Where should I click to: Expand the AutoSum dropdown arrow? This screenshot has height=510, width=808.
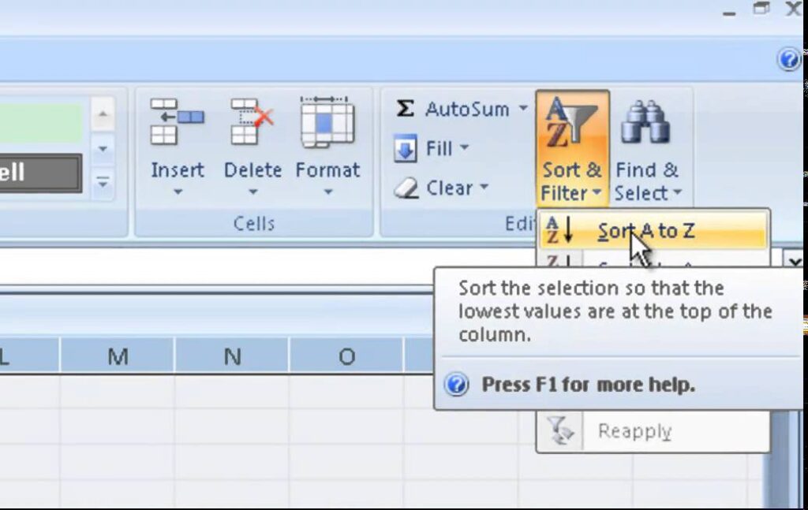[x=523, y=108]
